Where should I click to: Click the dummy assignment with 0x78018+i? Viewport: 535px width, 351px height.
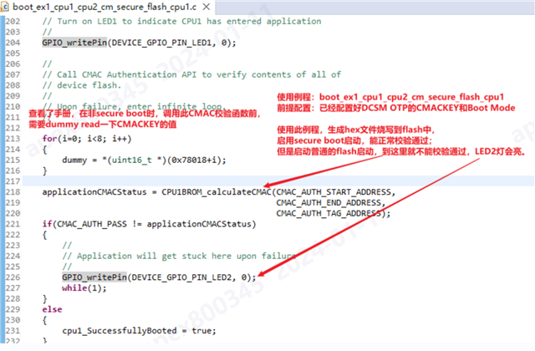click(x=144, y=160)
